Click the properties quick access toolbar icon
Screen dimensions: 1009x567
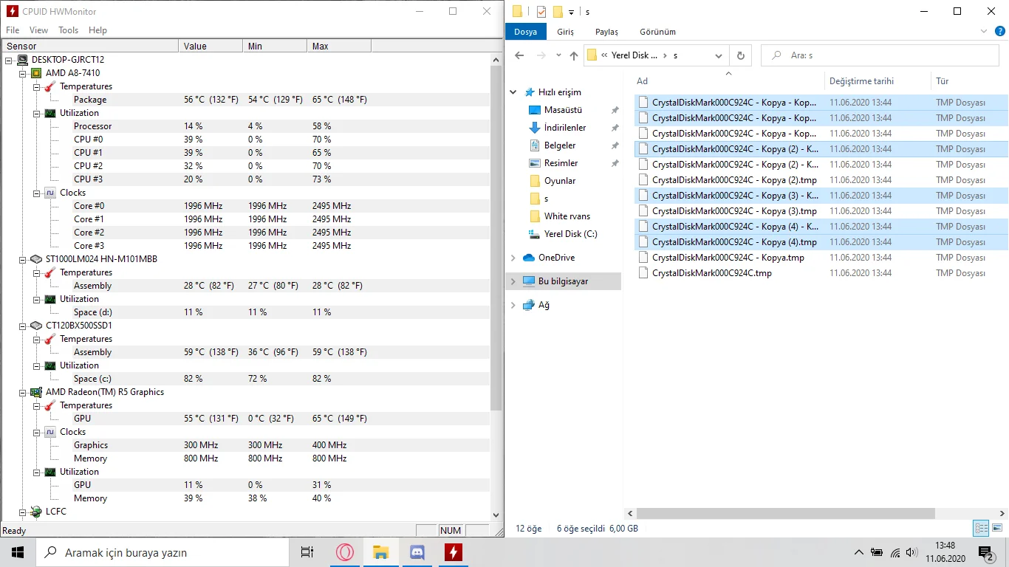click(x=541, y=11)
